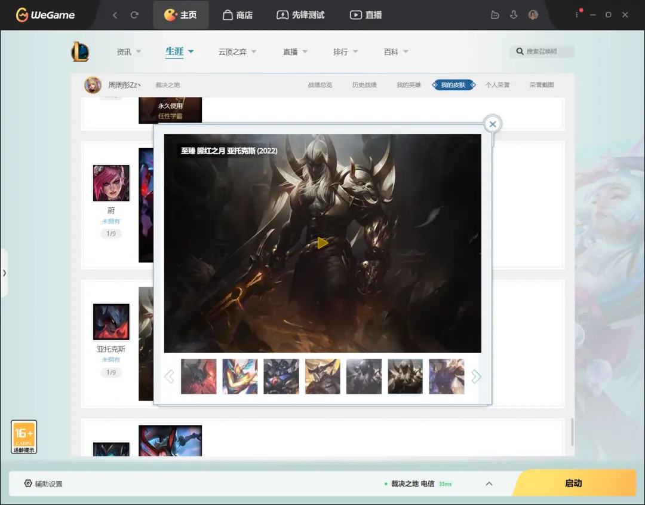The width and height of the screenshot is (645, 505).
Task: Open the 先锋测试 tab
Action: click(300, 15)
